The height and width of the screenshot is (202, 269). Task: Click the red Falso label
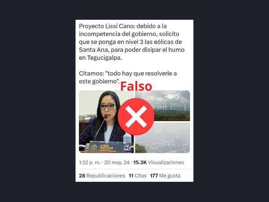136,86
